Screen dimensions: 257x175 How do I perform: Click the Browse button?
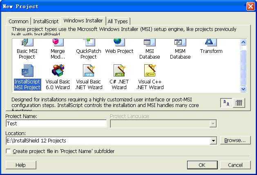coord(235,140)
